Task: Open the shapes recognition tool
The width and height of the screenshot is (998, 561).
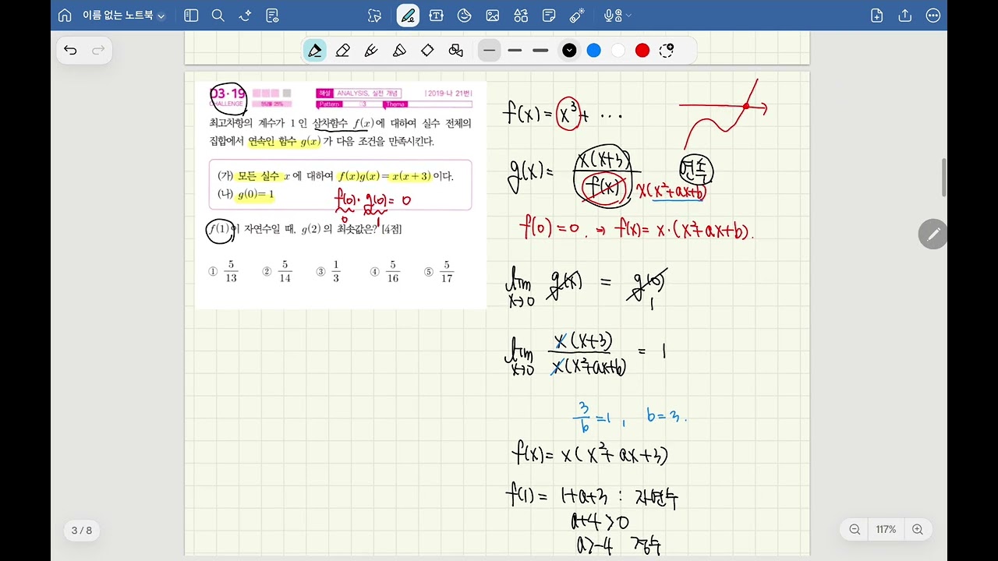Action: click(x=456, y=51)
